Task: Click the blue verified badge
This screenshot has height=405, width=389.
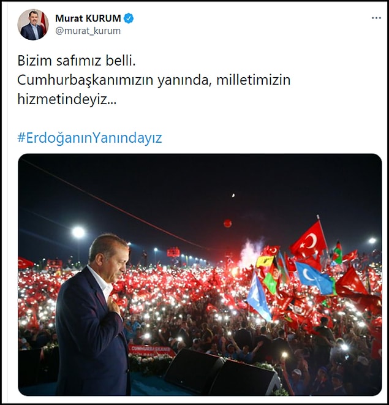Action: pos(129,18)
